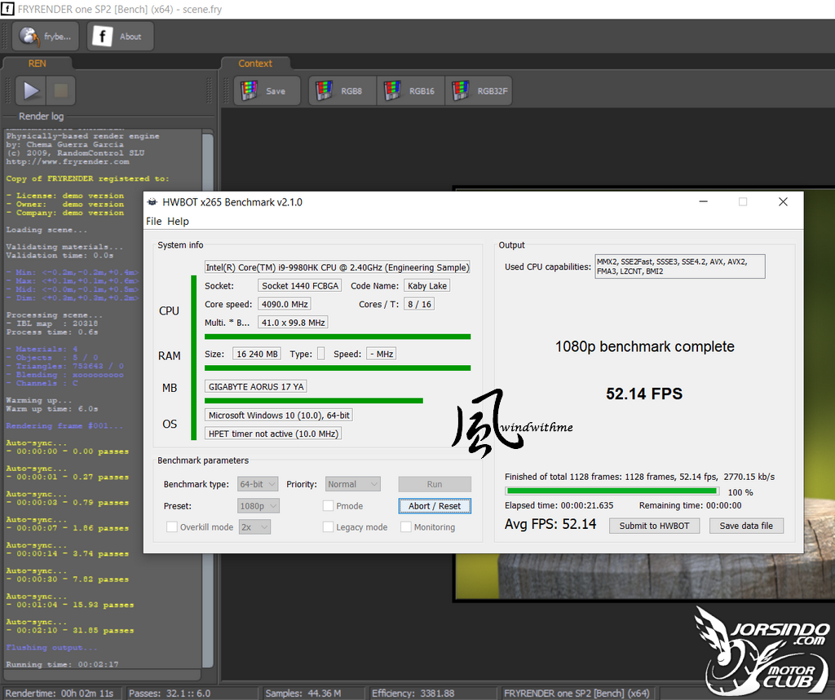The image size is (835, 700).
Task: Click the Avg FPS: 52.14 label
Action: point(550,524)
